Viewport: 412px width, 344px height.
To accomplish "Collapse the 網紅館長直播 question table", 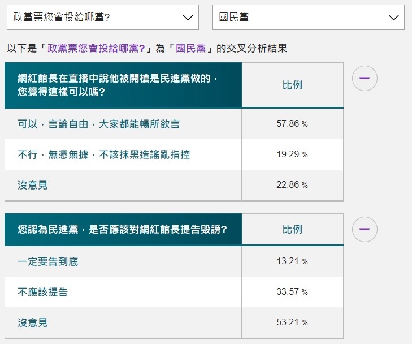I will pos(365,79).
